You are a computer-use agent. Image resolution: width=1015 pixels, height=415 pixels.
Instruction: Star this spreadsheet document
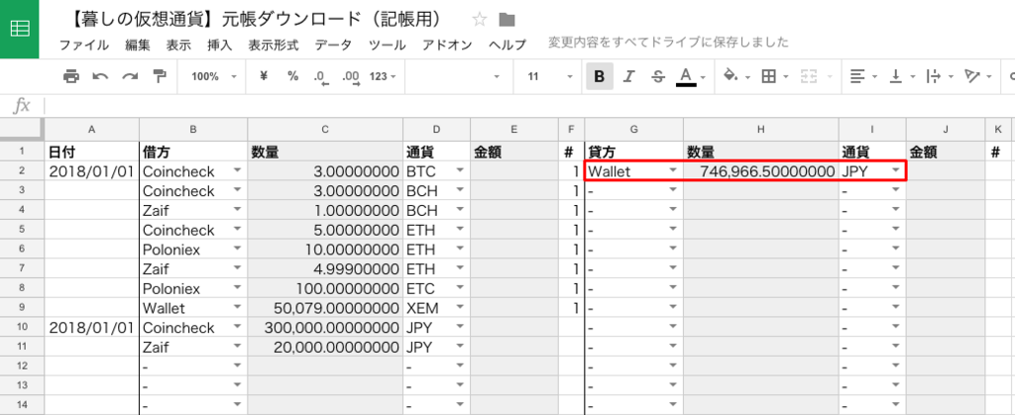coord(479,20)
